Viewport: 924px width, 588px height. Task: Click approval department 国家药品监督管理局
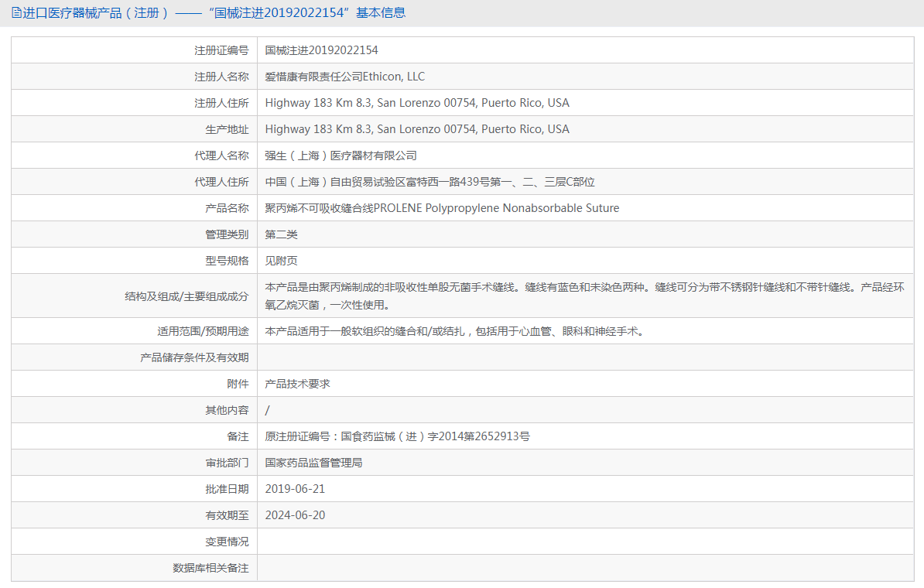tap(313, 463)
